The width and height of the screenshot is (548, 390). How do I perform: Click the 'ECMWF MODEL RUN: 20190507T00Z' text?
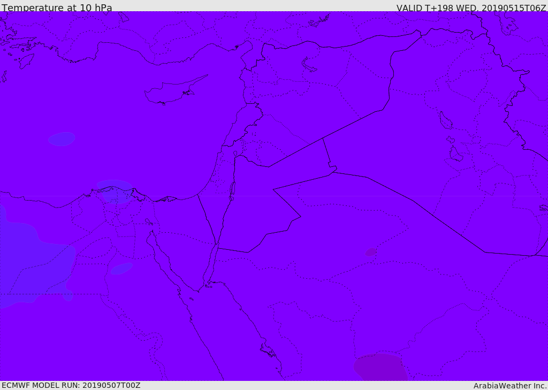pyautogui.click(x=71, y=385)
